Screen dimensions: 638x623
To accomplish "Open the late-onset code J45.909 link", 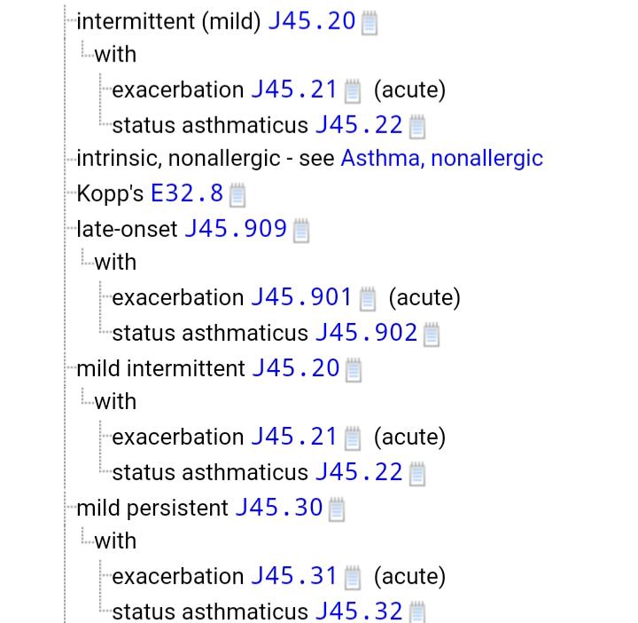I will (x=235, y=229).
